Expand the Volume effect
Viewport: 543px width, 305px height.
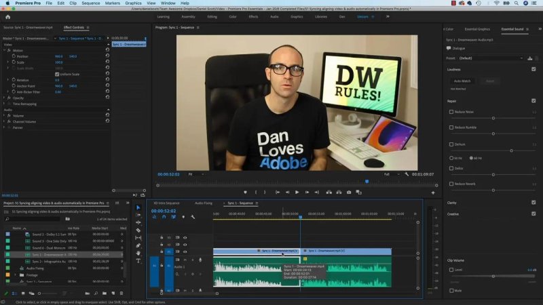pos(4,115)
